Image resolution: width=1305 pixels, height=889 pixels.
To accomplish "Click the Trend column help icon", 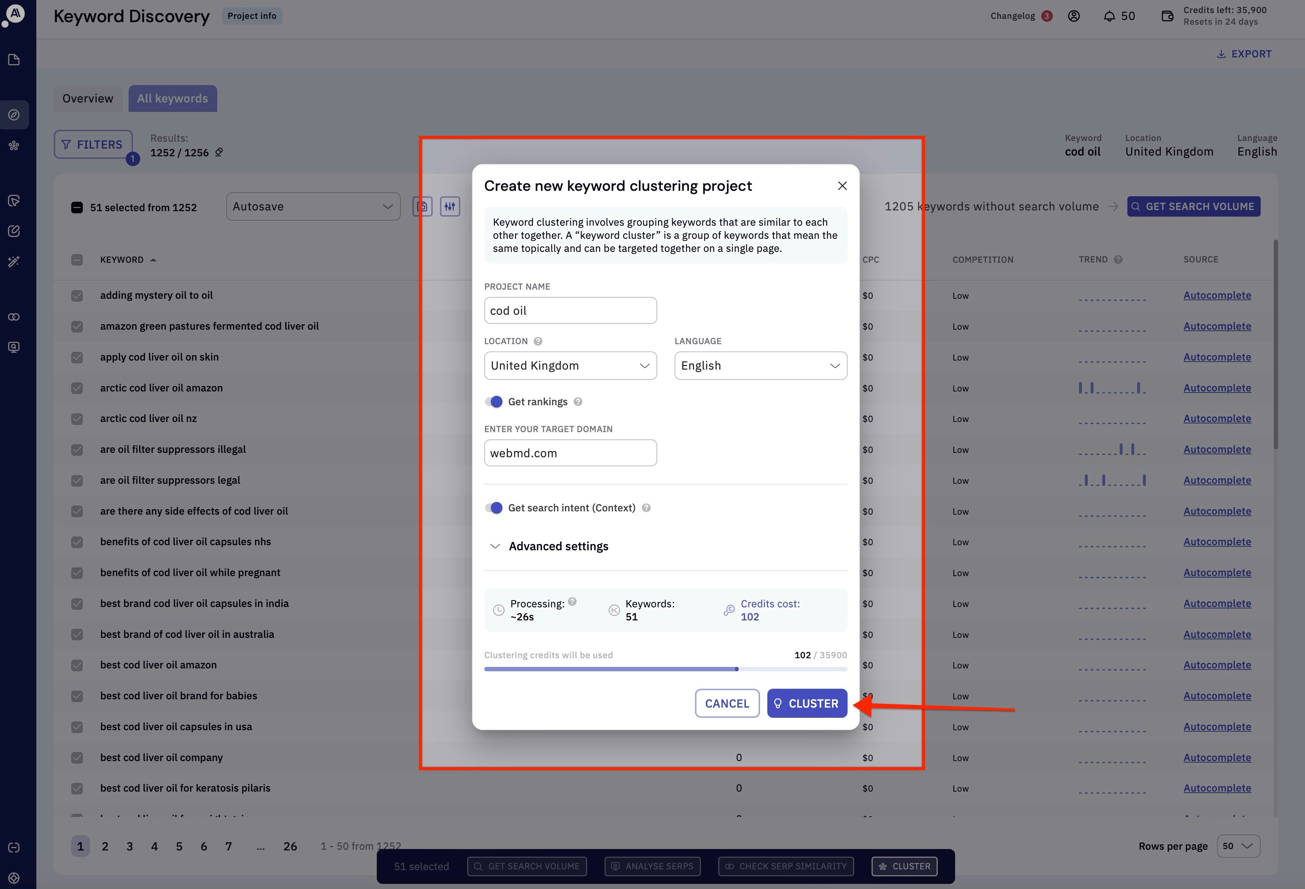I will [x=1118, y=260].
